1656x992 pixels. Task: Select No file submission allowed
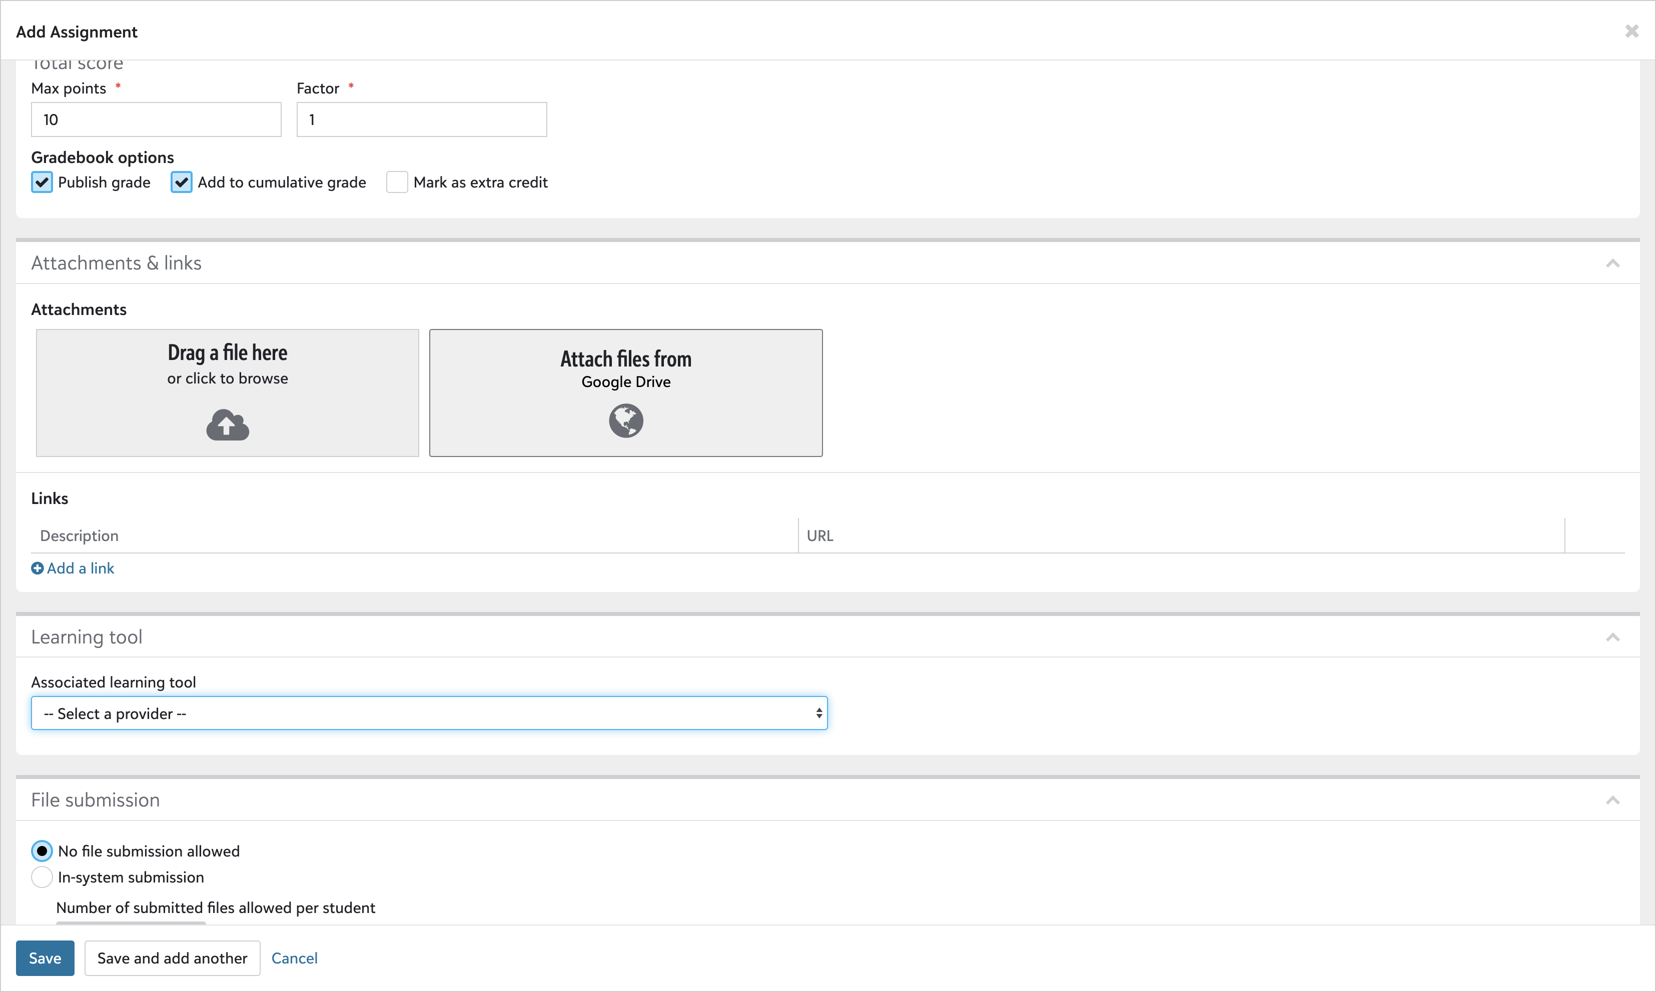42,851
